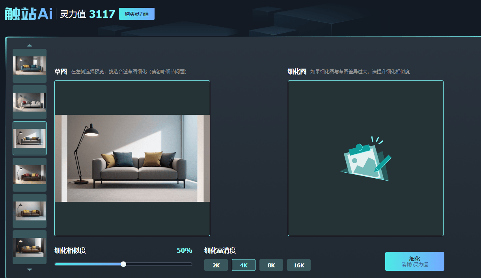Click the 触站Ai logo
481x278 pixels.
coord(28,14)
